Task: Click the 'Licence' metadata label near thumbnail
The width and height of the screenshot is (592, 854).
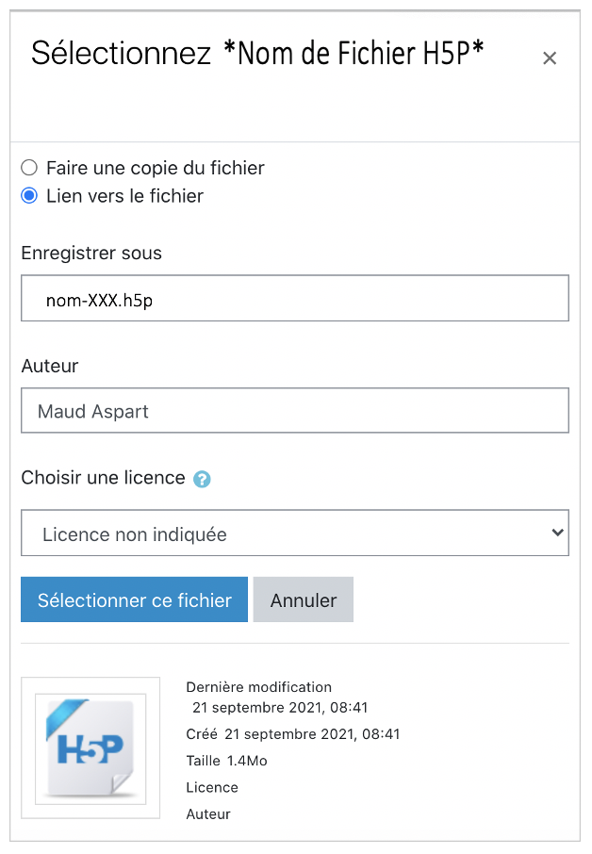Action: coord(212,787)
